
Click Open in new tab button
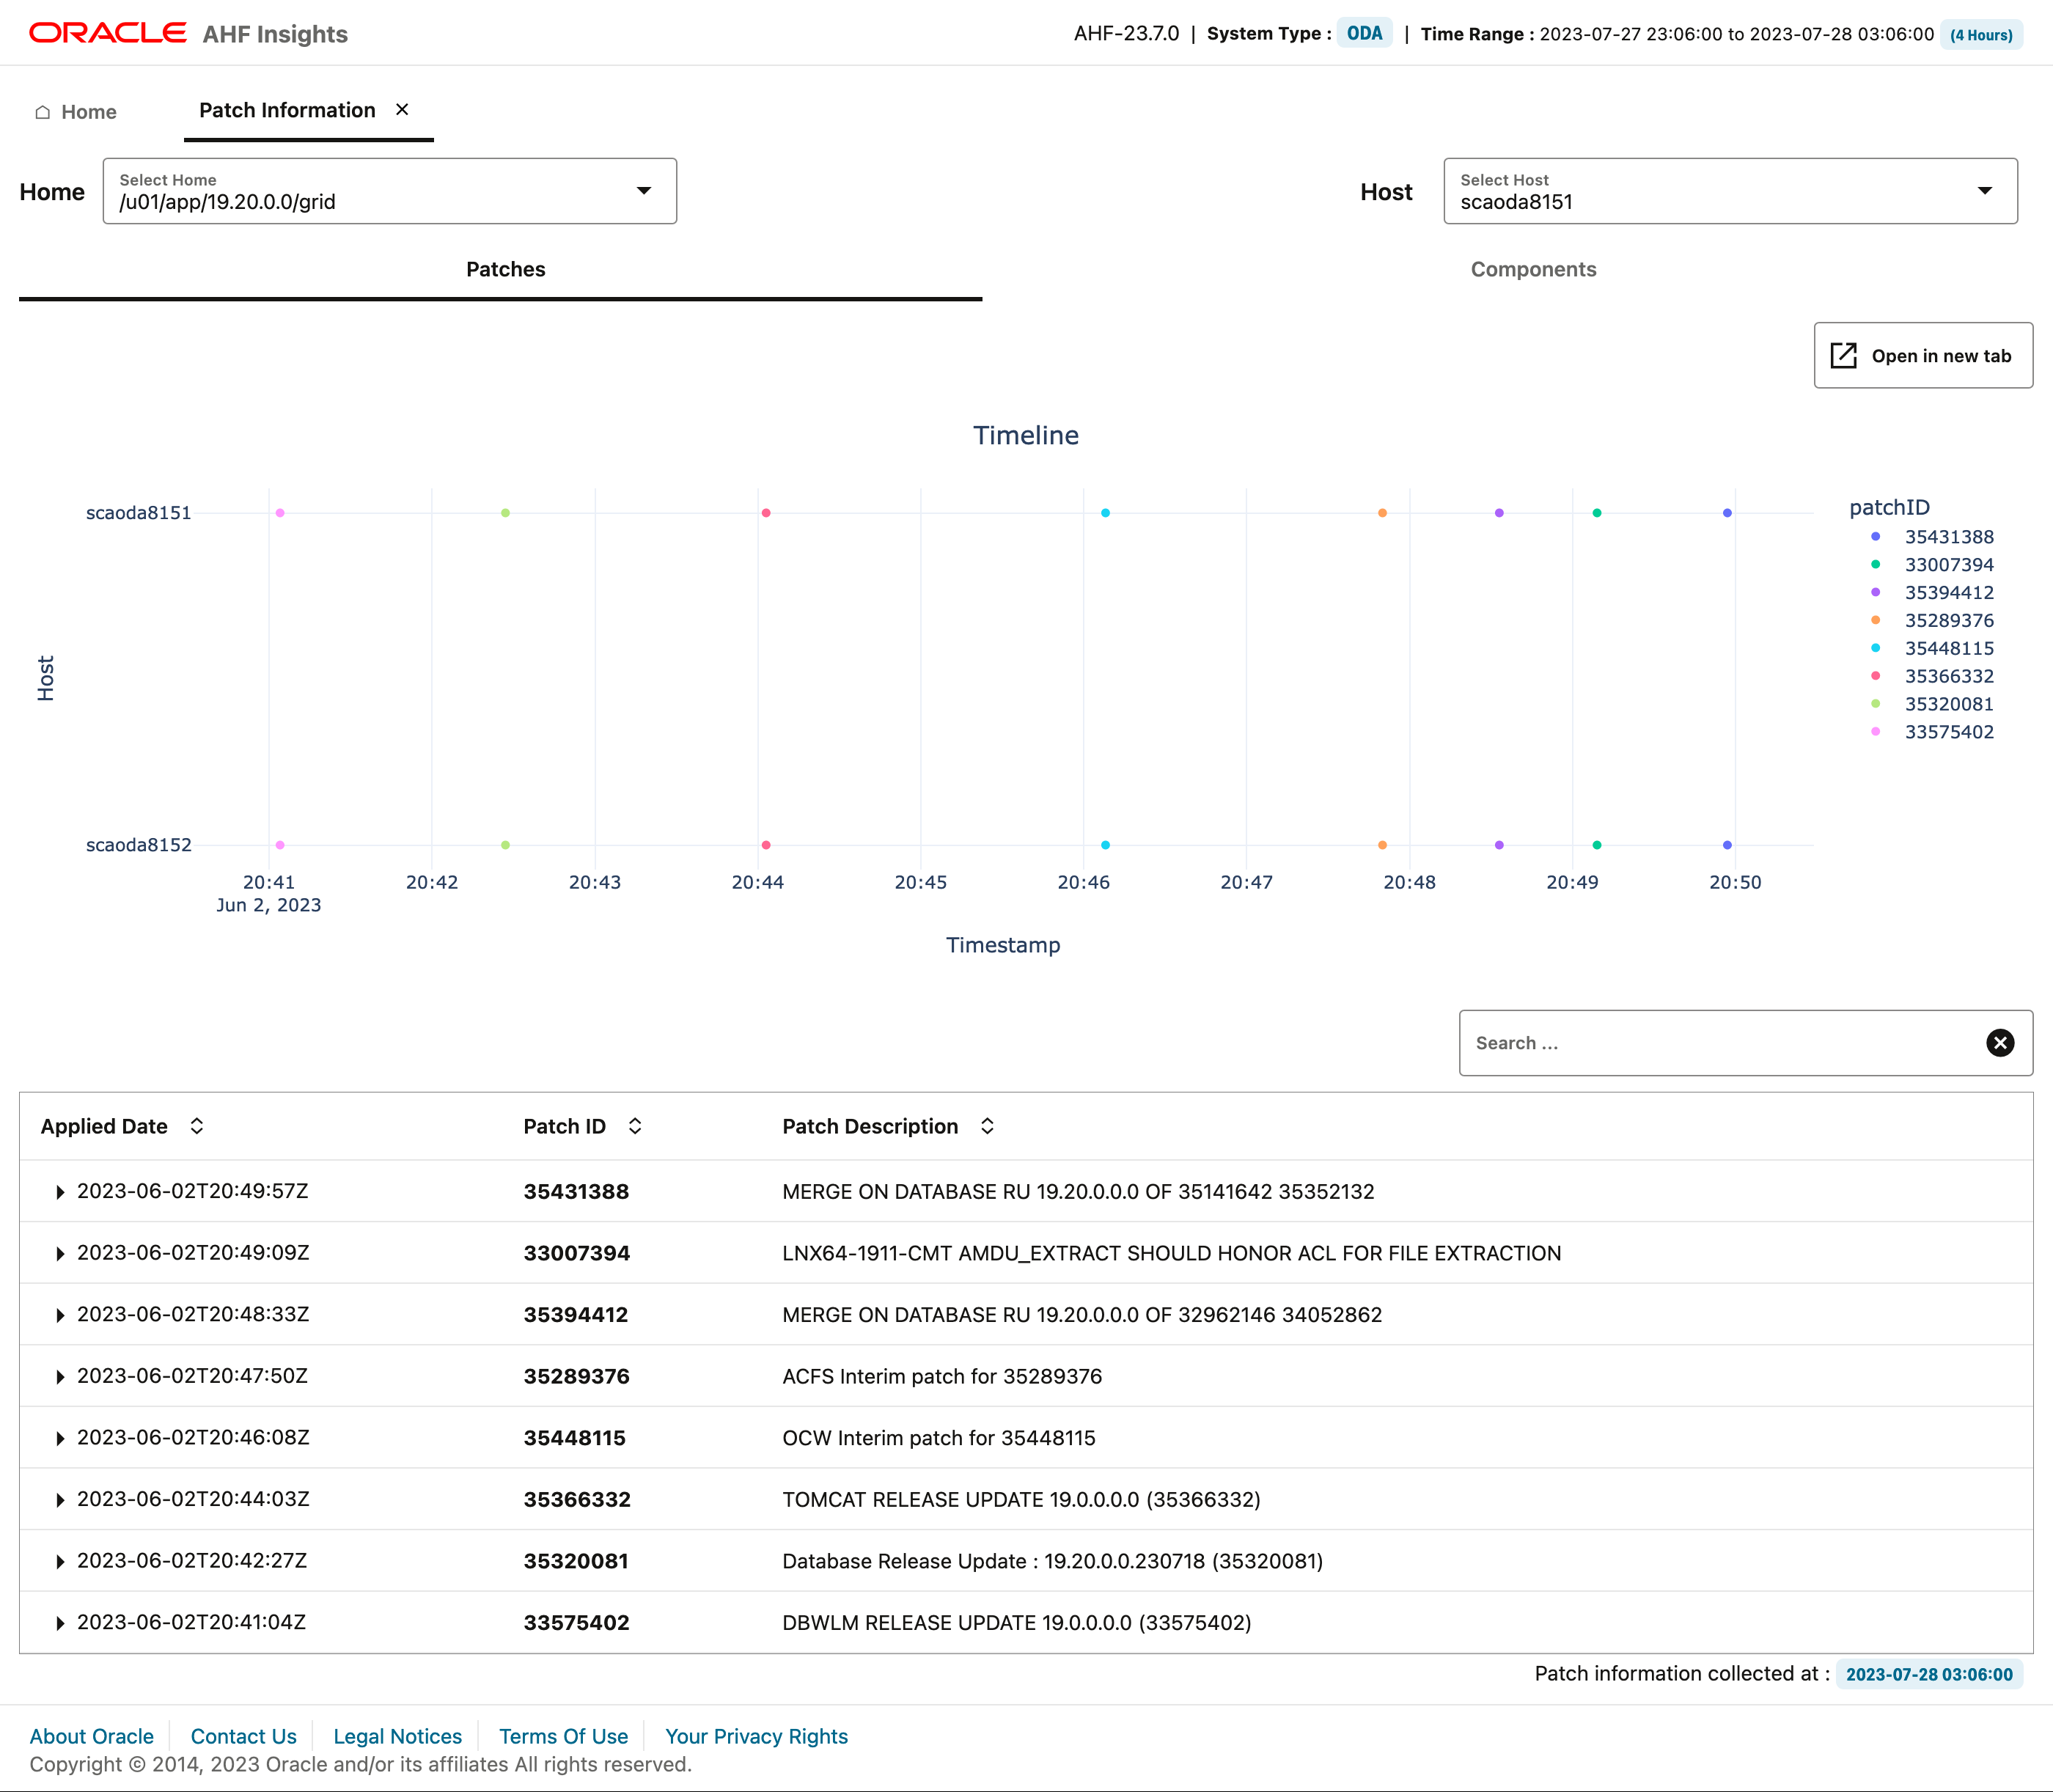pyautogui.click(x=1923, y=355)
